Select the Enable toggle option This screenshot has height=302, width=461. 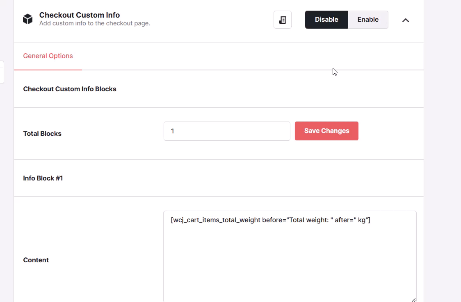tap(368, 20)
